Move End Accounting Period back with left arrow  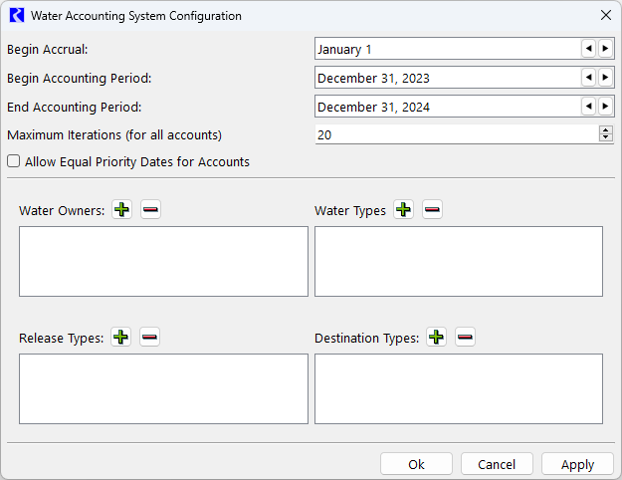(x=588, y=107)
